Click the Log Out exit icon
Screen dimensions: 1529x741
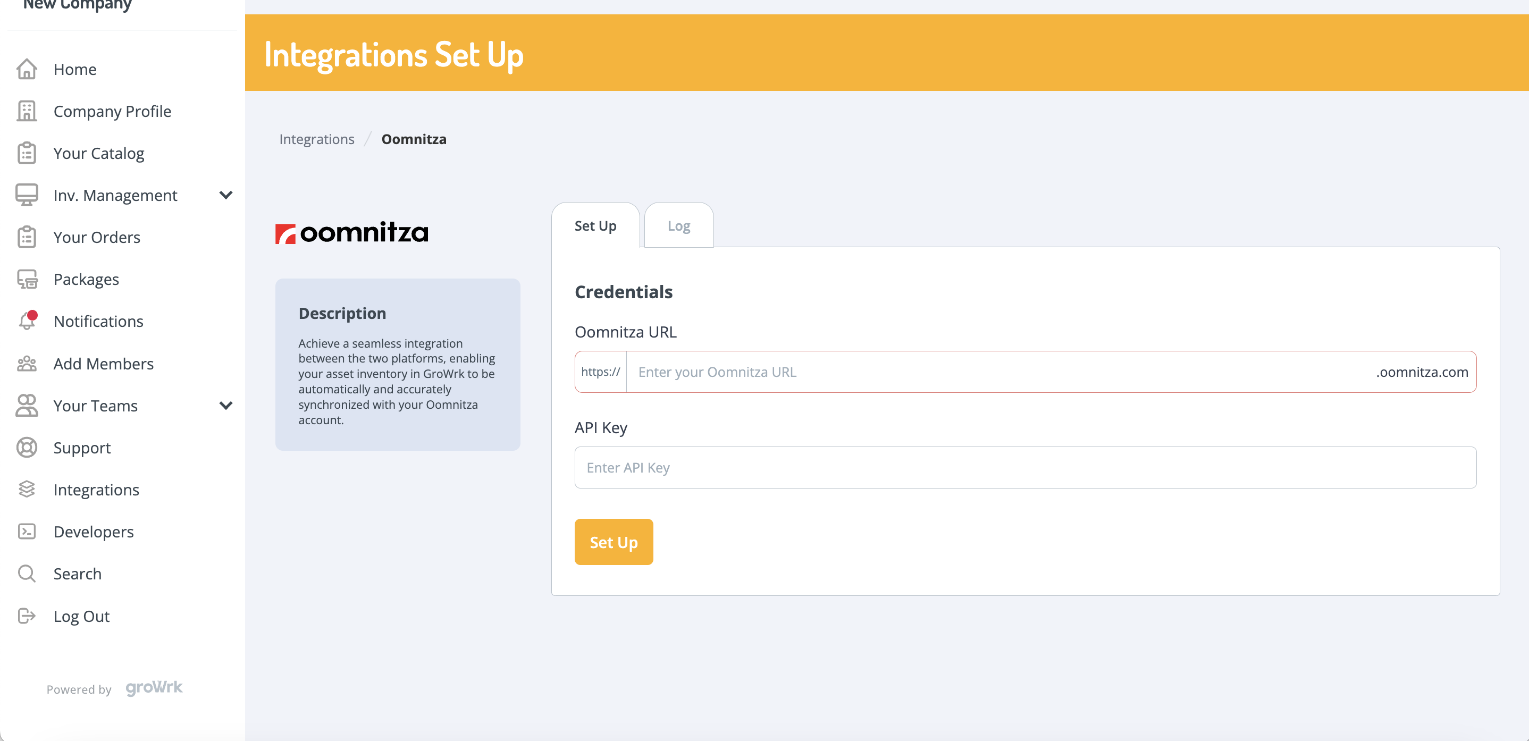(27, 616)
